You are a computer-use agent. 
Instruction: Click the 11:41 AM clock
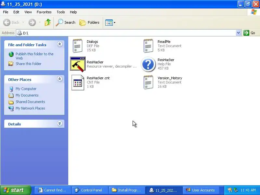click(x=248, y=190)
